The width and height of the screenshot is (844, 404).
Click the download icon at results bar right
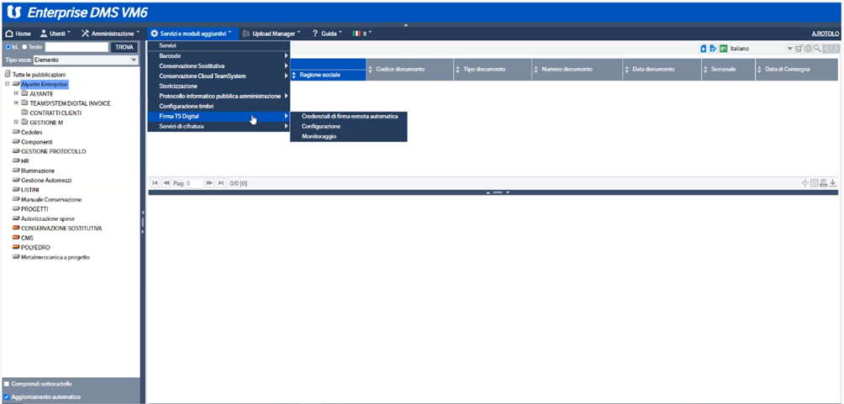[833, 183]
